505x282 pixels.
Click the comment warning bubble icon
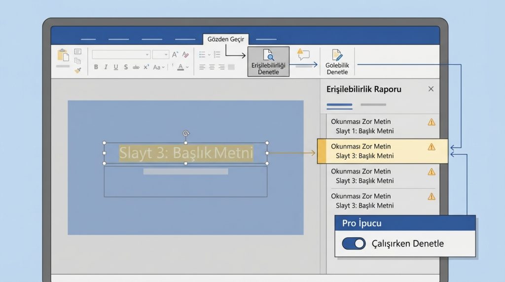click(x=303, y=54)
